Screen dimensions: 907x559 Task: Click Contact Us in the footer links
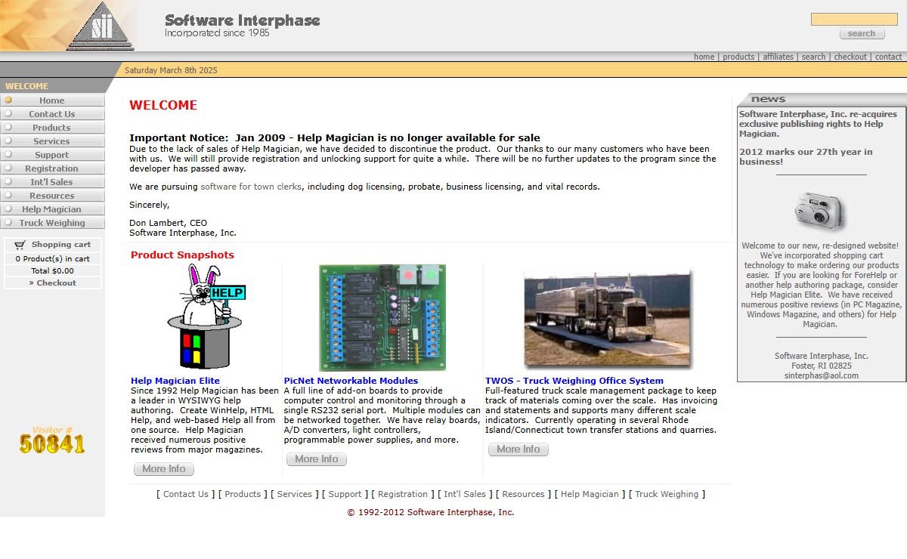(x=186, y=494)
